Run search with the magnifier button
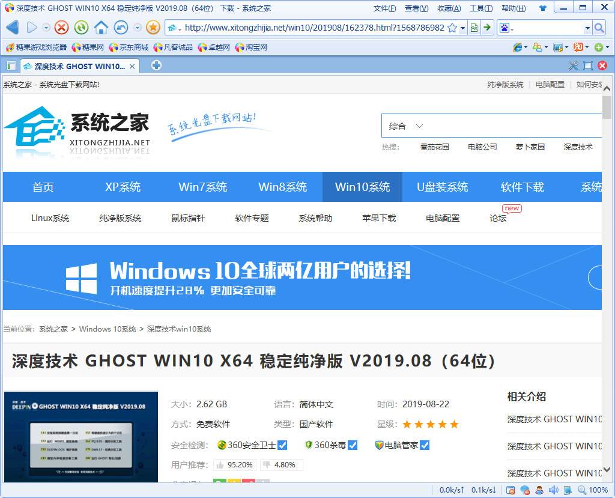 [599, 28]
